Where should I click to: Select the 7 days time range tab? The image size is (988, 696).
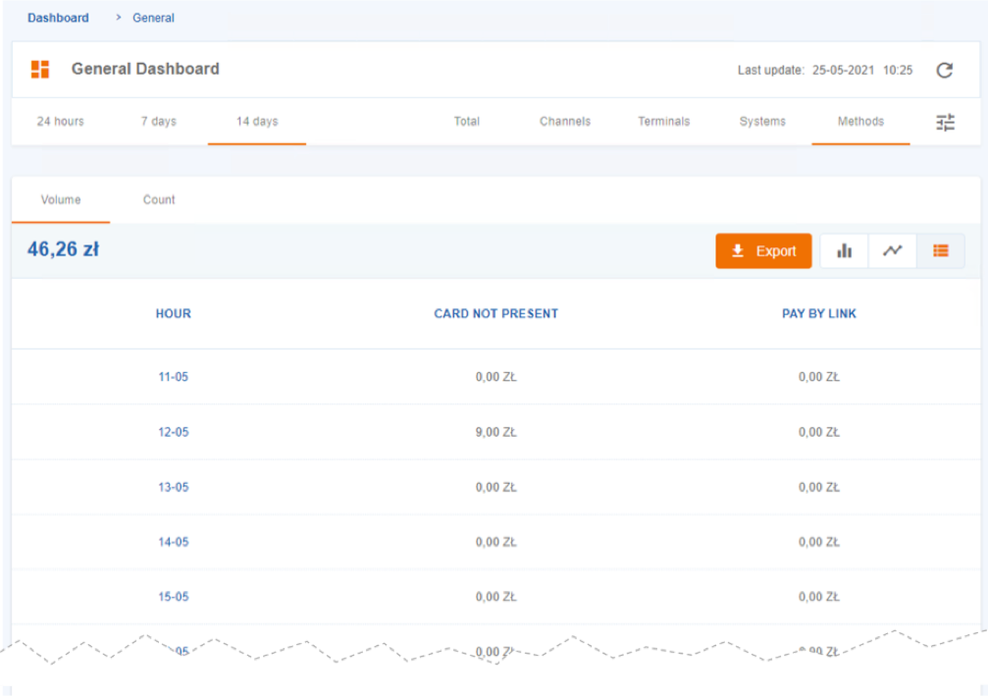[x=159, y=121]
